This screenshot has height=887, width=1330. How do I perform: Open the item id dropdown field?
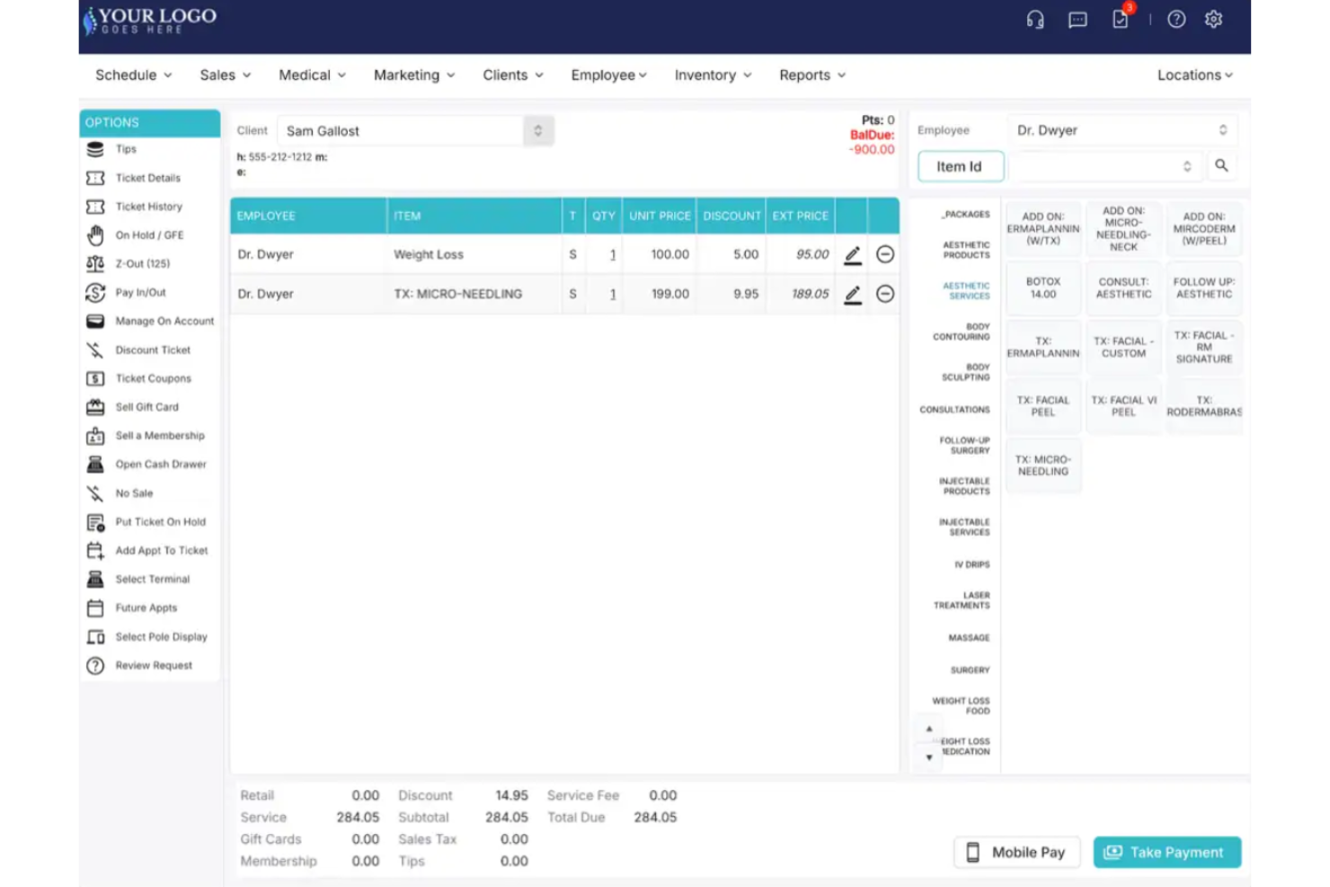click(x=1106, y=166)
